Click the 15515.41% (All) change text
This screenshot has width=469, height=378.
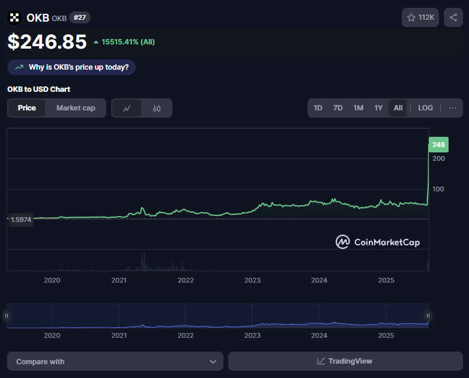click(128, 42)
